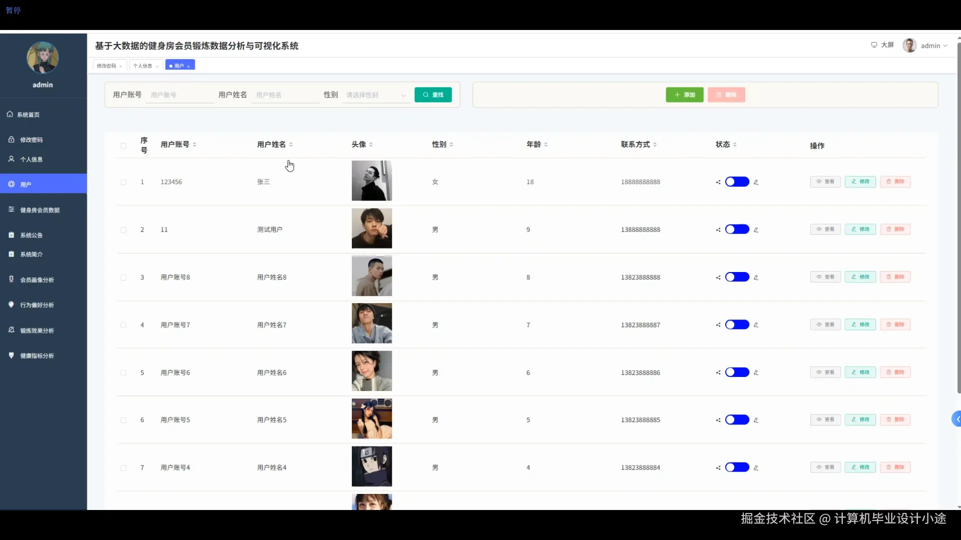Click the 大屏 screen icon at top right

click(x=882, y=44)
